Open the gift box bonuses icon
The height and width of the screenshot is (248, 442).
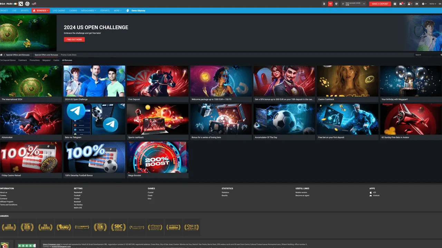coord(395,4)
